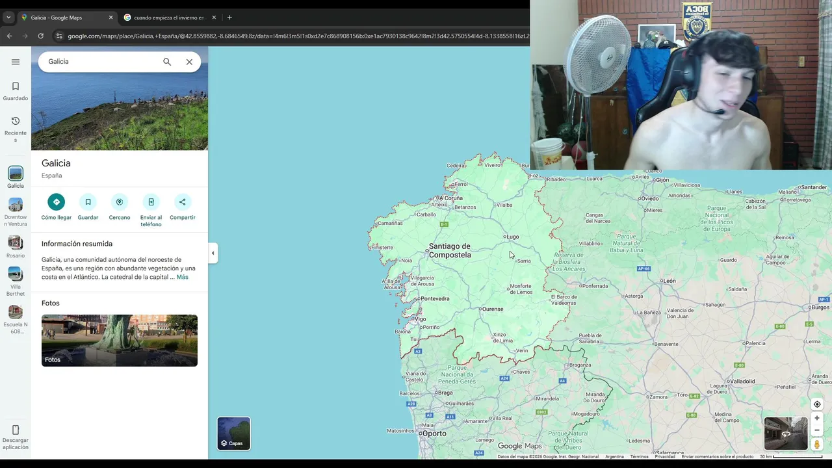Reload the page

point(40,36)
